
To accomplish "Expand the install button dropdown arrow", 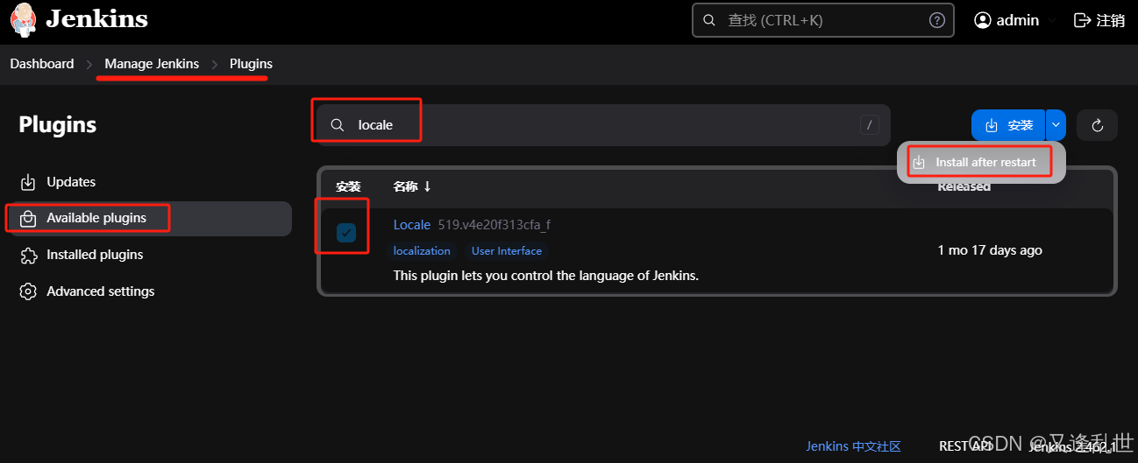I will (1056, 125).
